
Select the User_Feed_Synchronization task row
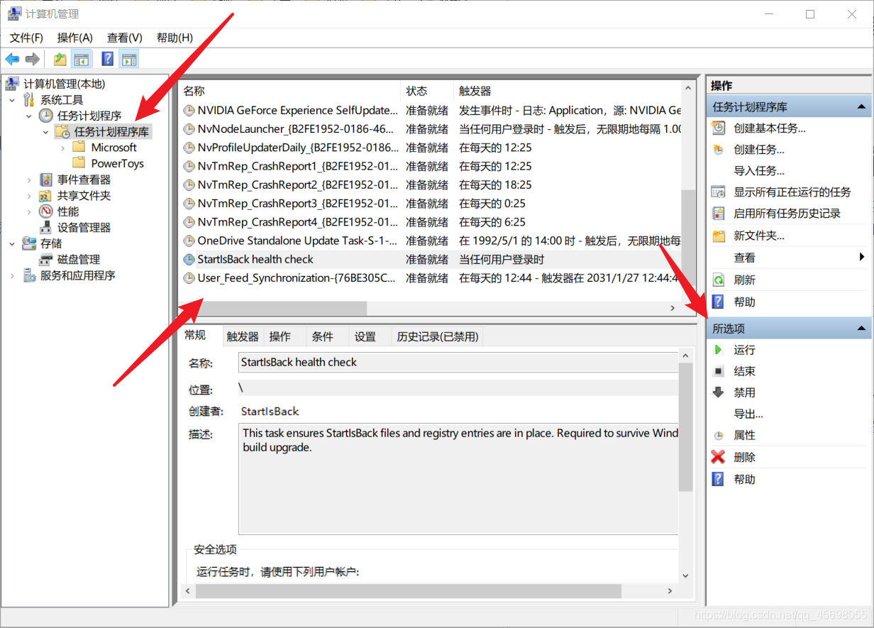tap(429, 278)
